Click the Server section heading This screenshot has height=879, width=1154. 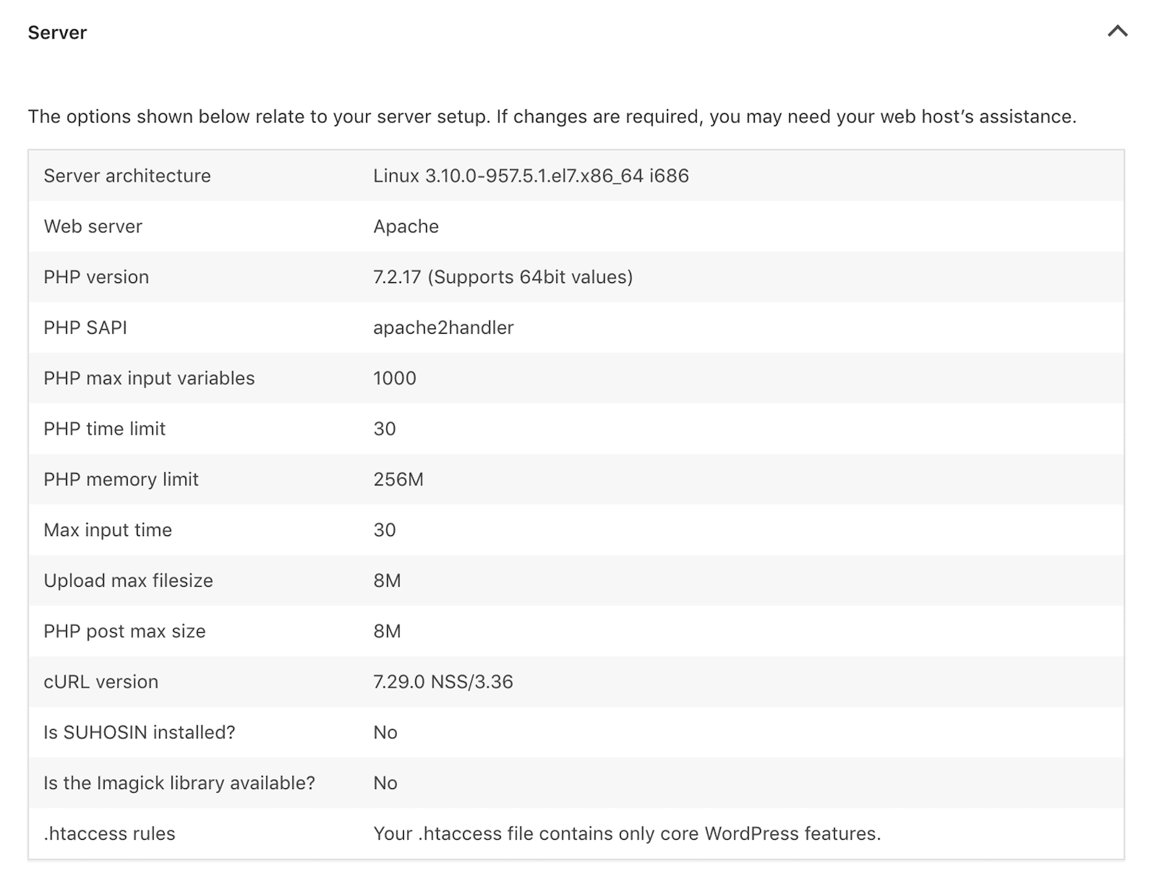pyautogui.click(x=57, y=32)
